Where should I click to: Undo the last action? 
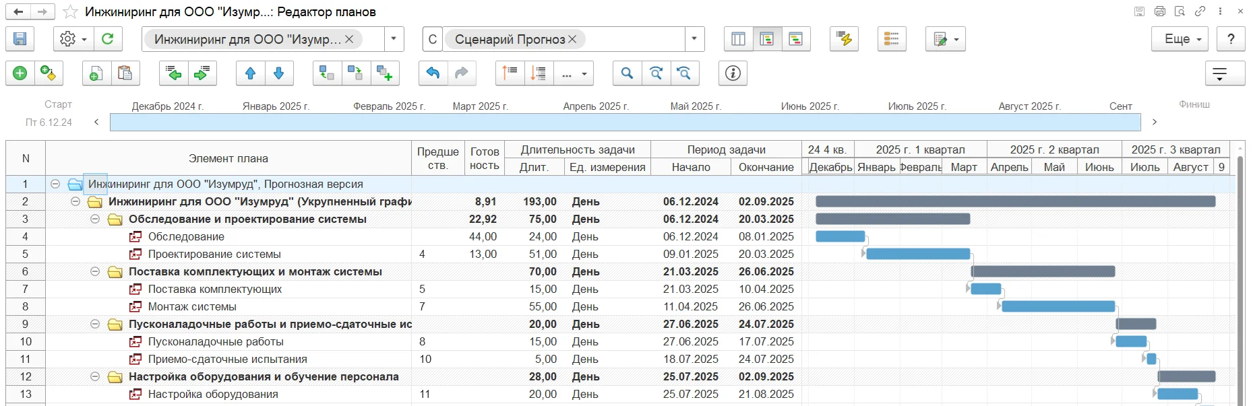tap(433, 73)
